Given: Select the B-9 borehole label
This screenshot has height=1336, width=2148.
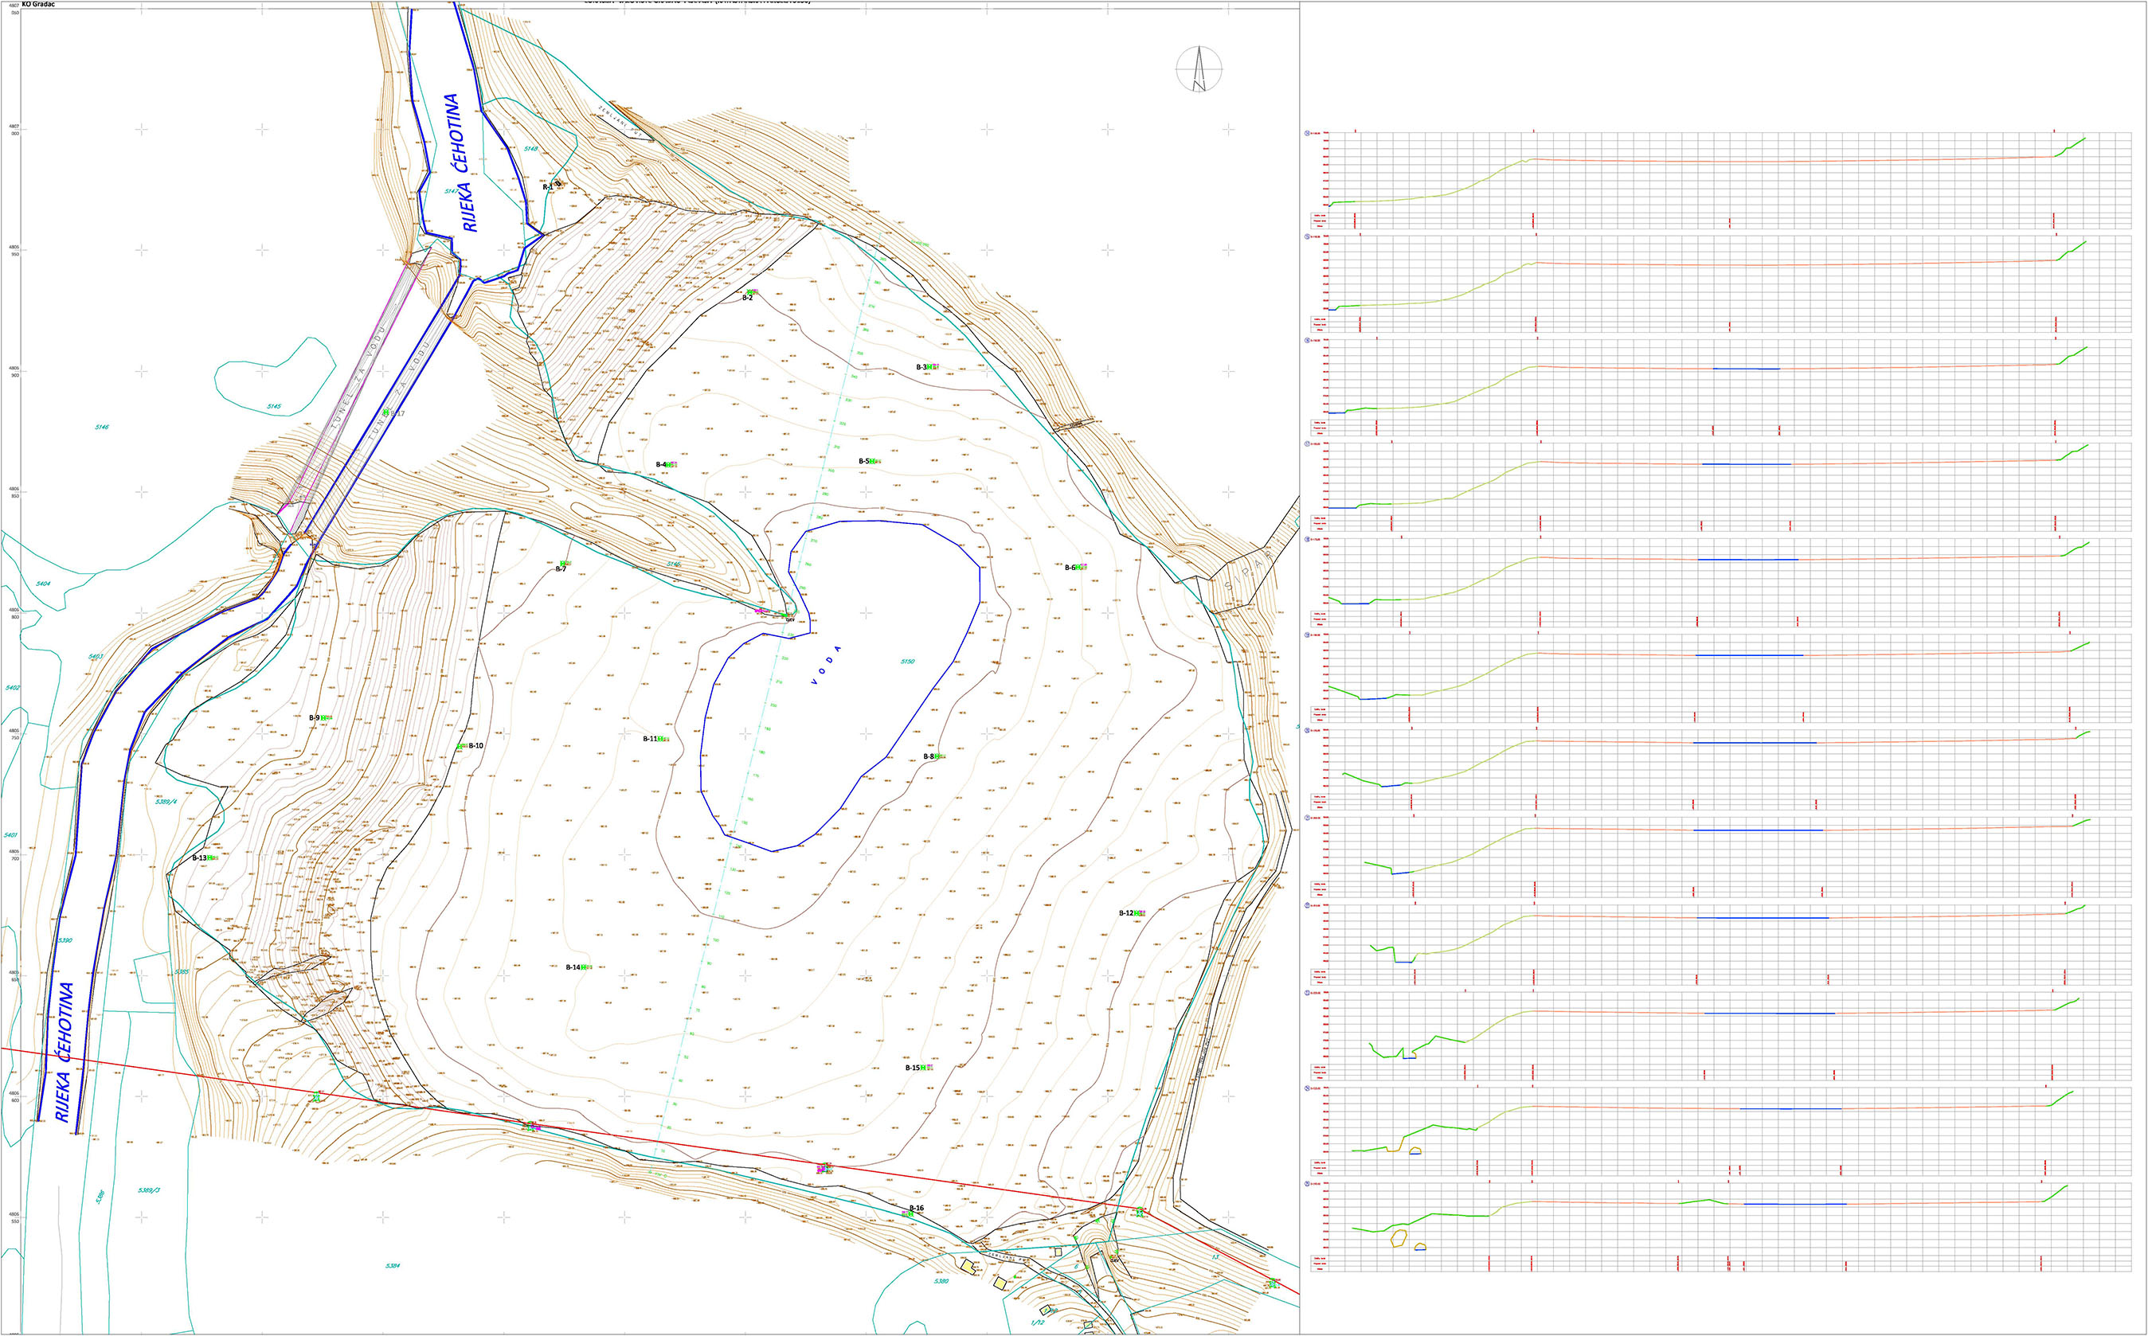Looking at the screenshot, I should pyautogui.click(x=314, y=717).
